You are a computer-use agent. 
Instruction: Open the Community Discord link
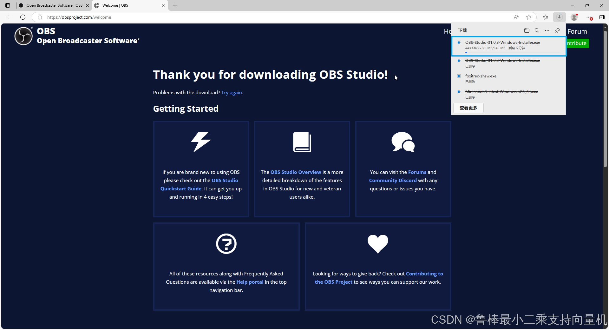(393, 181)
